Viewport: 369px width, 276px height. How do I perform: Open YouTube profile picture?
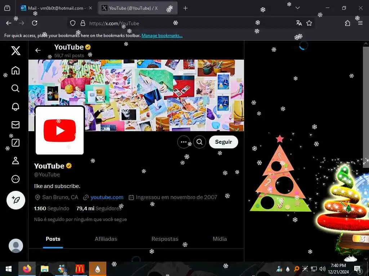tap(59, 130)
